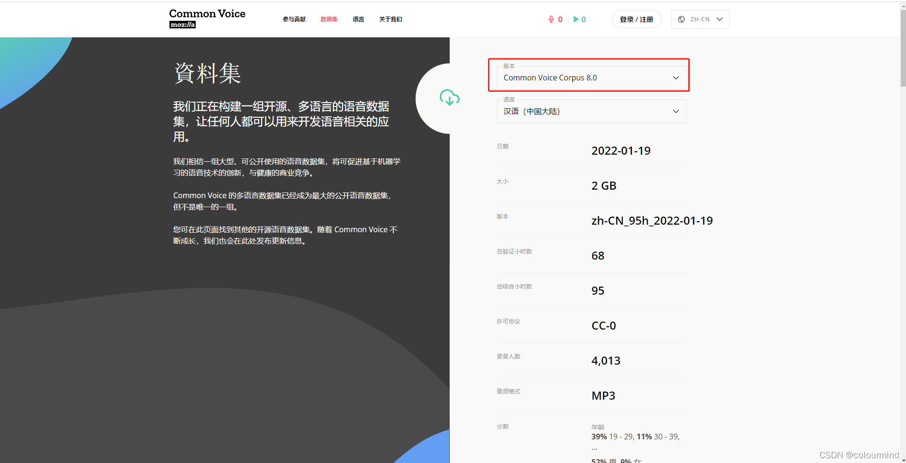Open the 语言 menu item
906x463 pixels.
pos(358,19)
